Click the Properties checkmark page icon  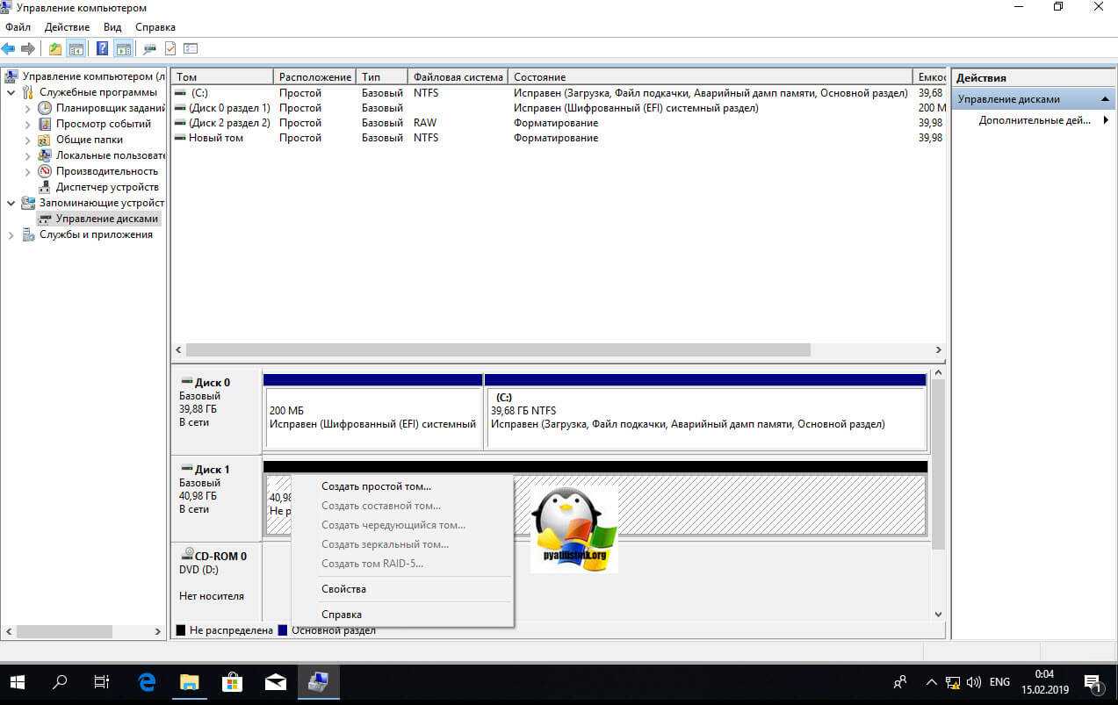click(170, 49)
